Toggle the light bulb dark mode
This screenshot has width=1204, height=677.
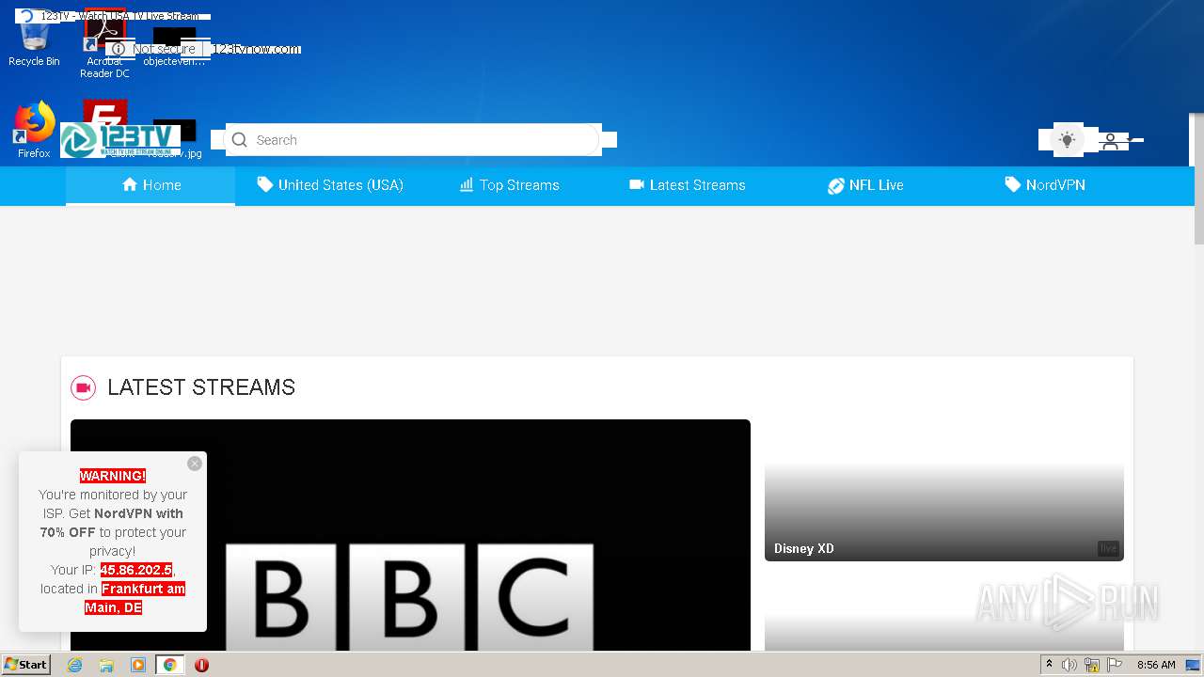tap(1067, 140)
